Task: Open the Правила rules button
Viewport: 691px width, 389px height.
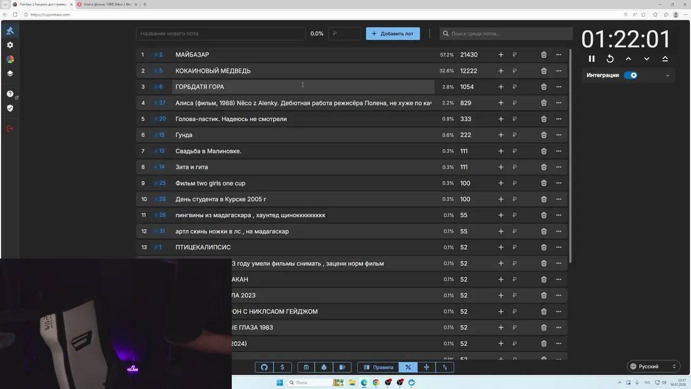Action: pyautogui.click(x=378, y=367)
